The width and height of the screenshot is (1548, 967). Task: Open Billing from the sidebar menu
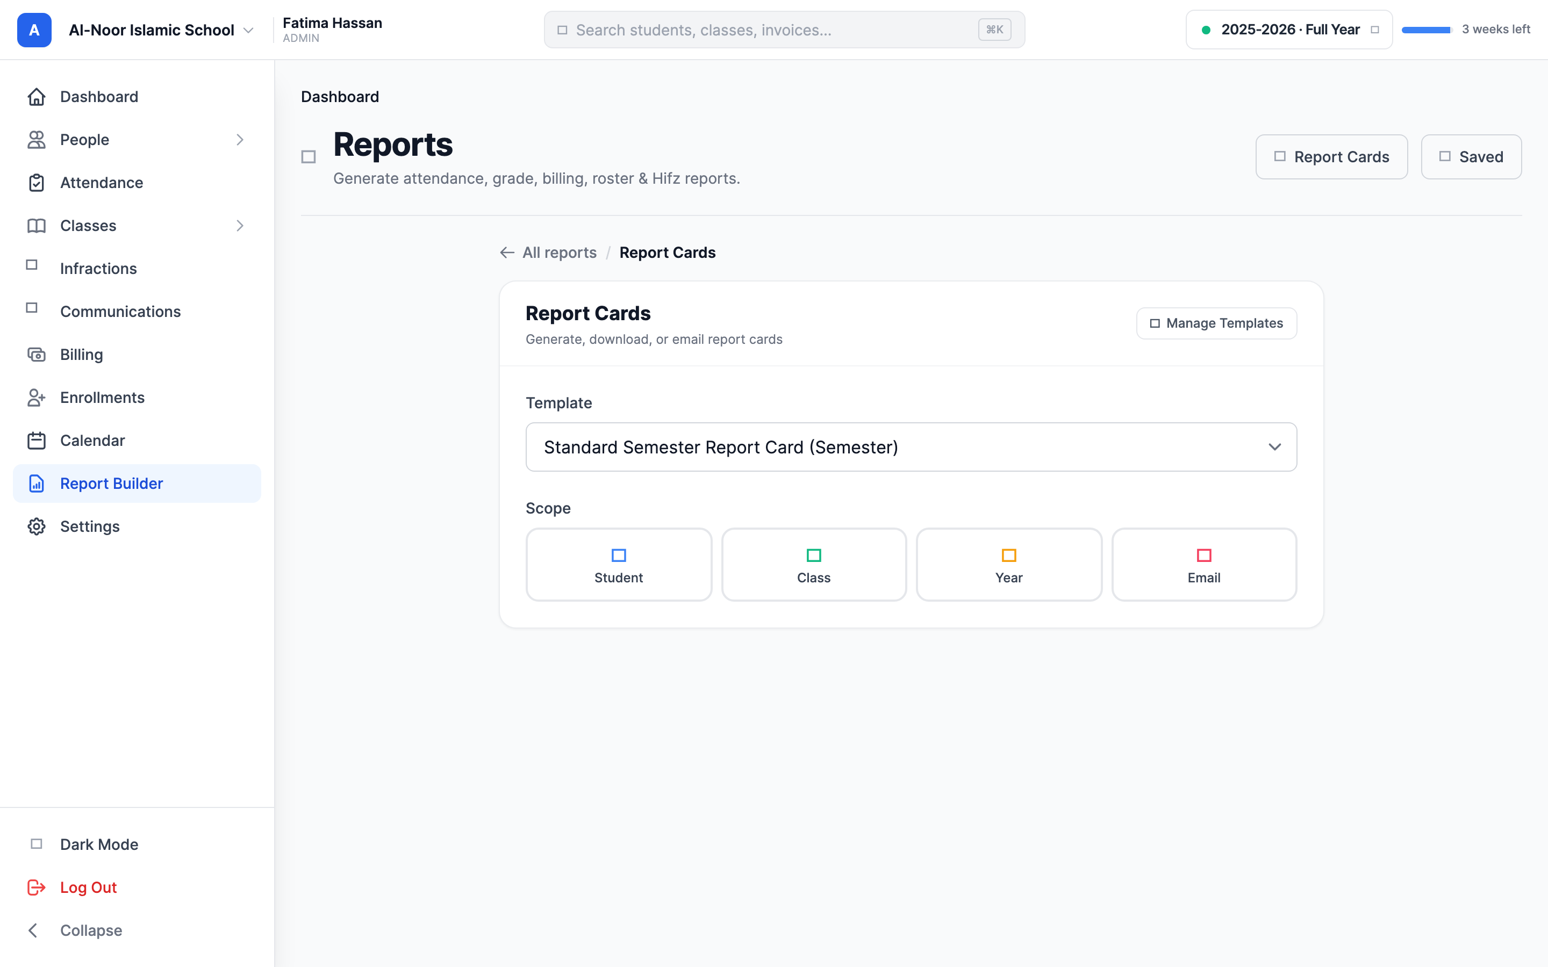point(137,355)
